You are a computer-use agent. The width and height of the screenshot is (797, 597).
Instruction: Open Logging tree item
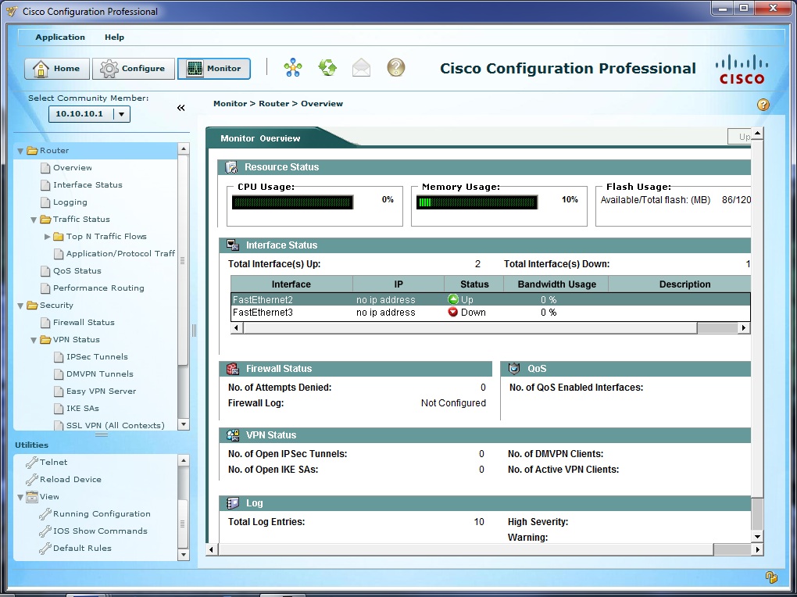(x=70, y=202)
